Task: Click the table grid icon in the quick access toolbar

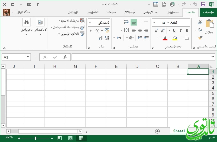Action: [x=156, y=4]
